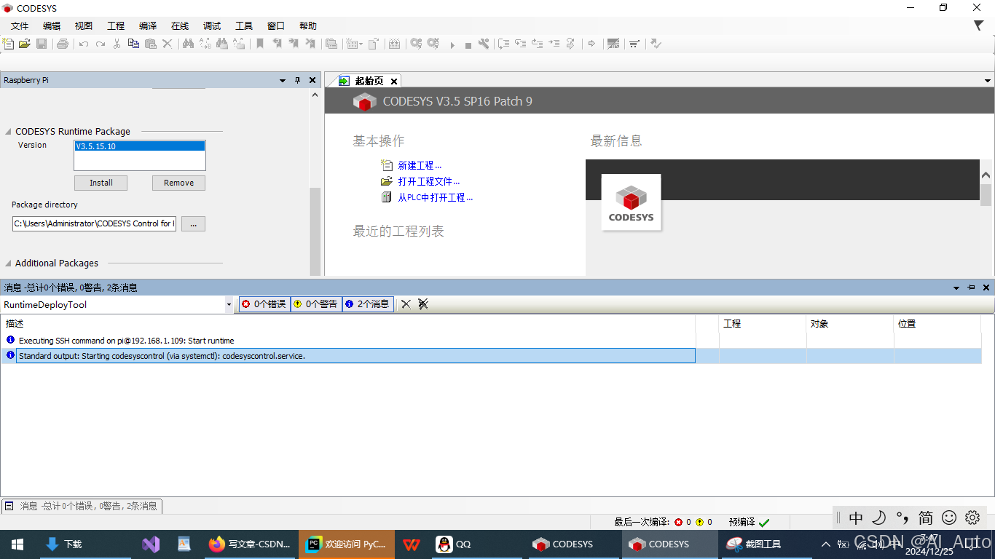Open the login gear toolbar icon

416,44
